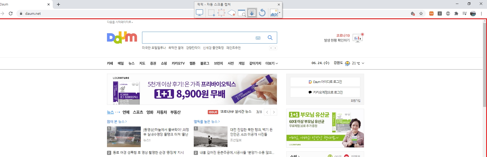The width and height of the screenshot is (487, 157).
Task: Click trending keyword 옥택연 열애
Action: pyautogui.click(x=176, y=48)
